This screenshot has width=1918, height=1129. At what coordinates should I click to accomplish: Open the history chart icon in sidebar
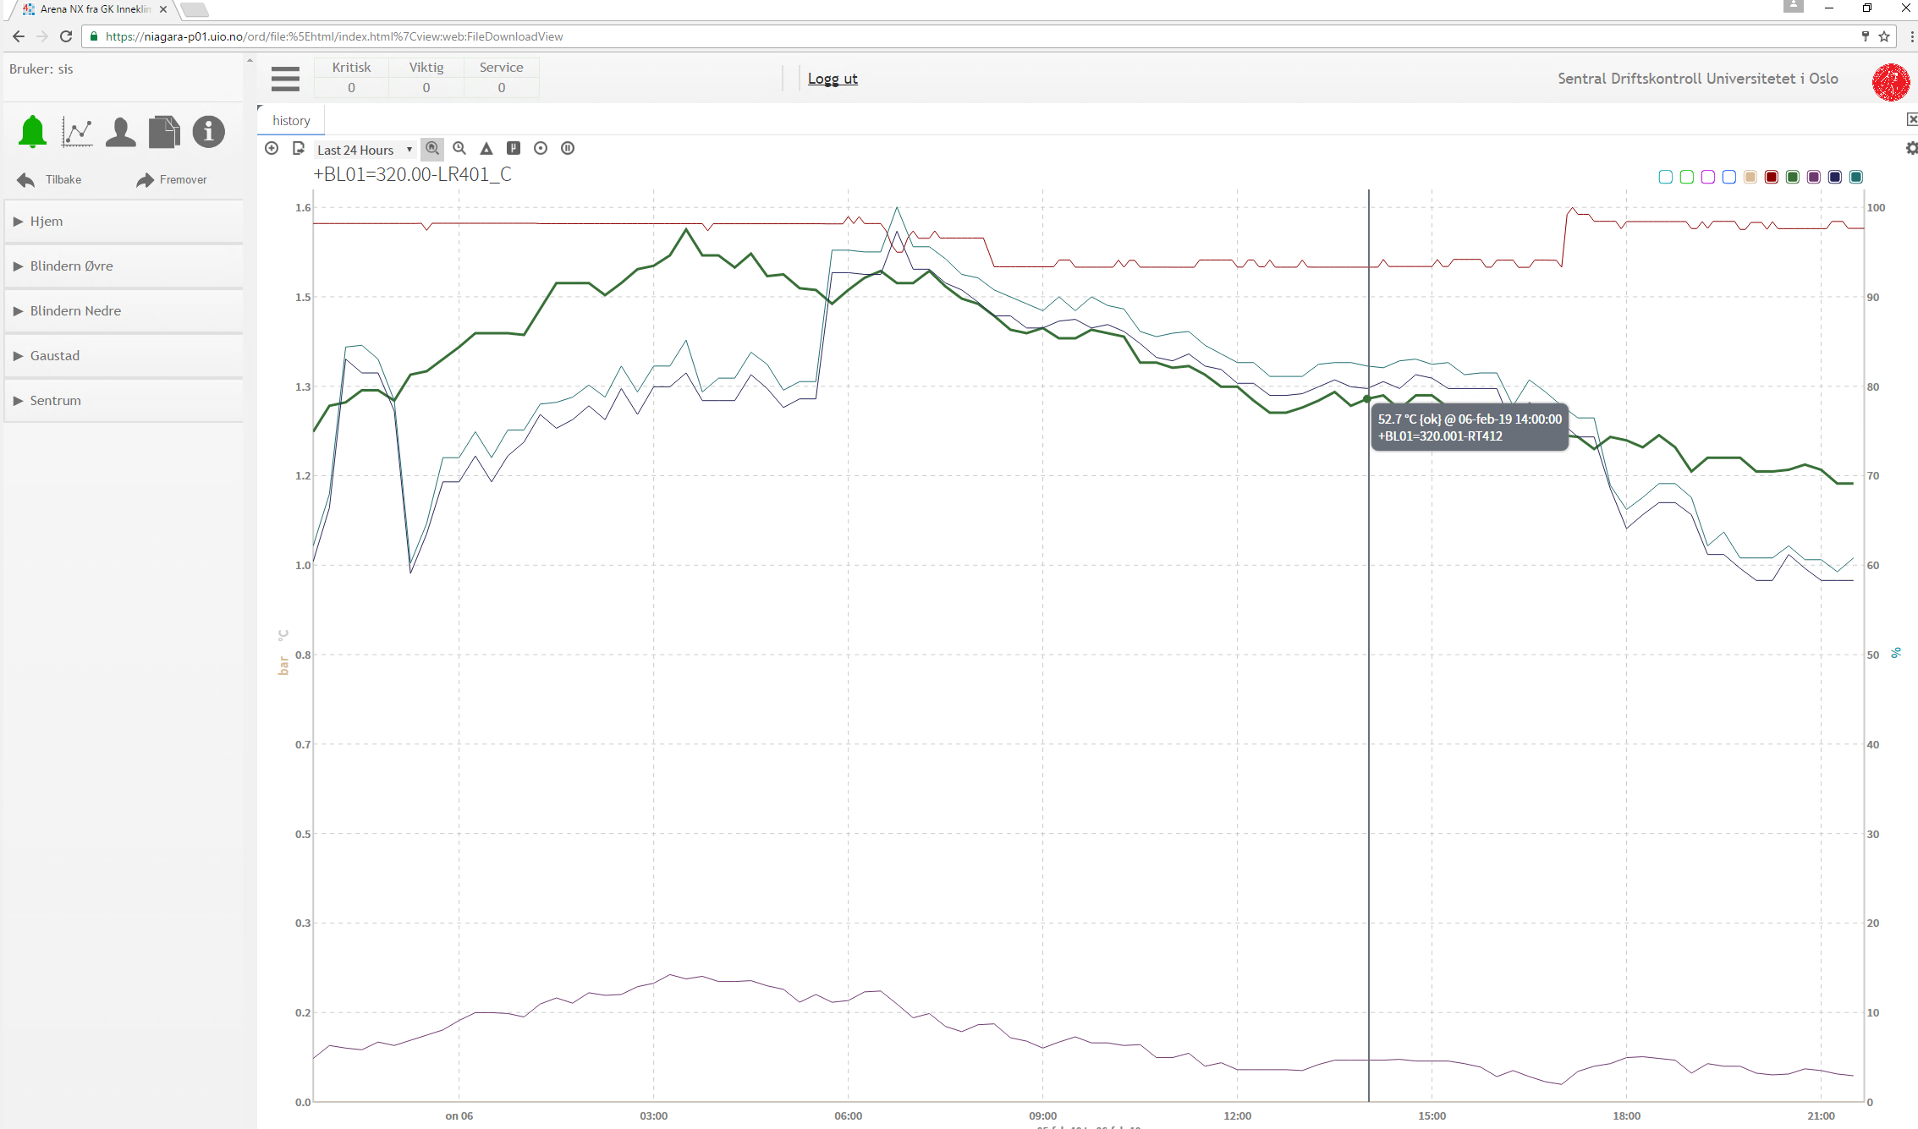pos(77,132)
